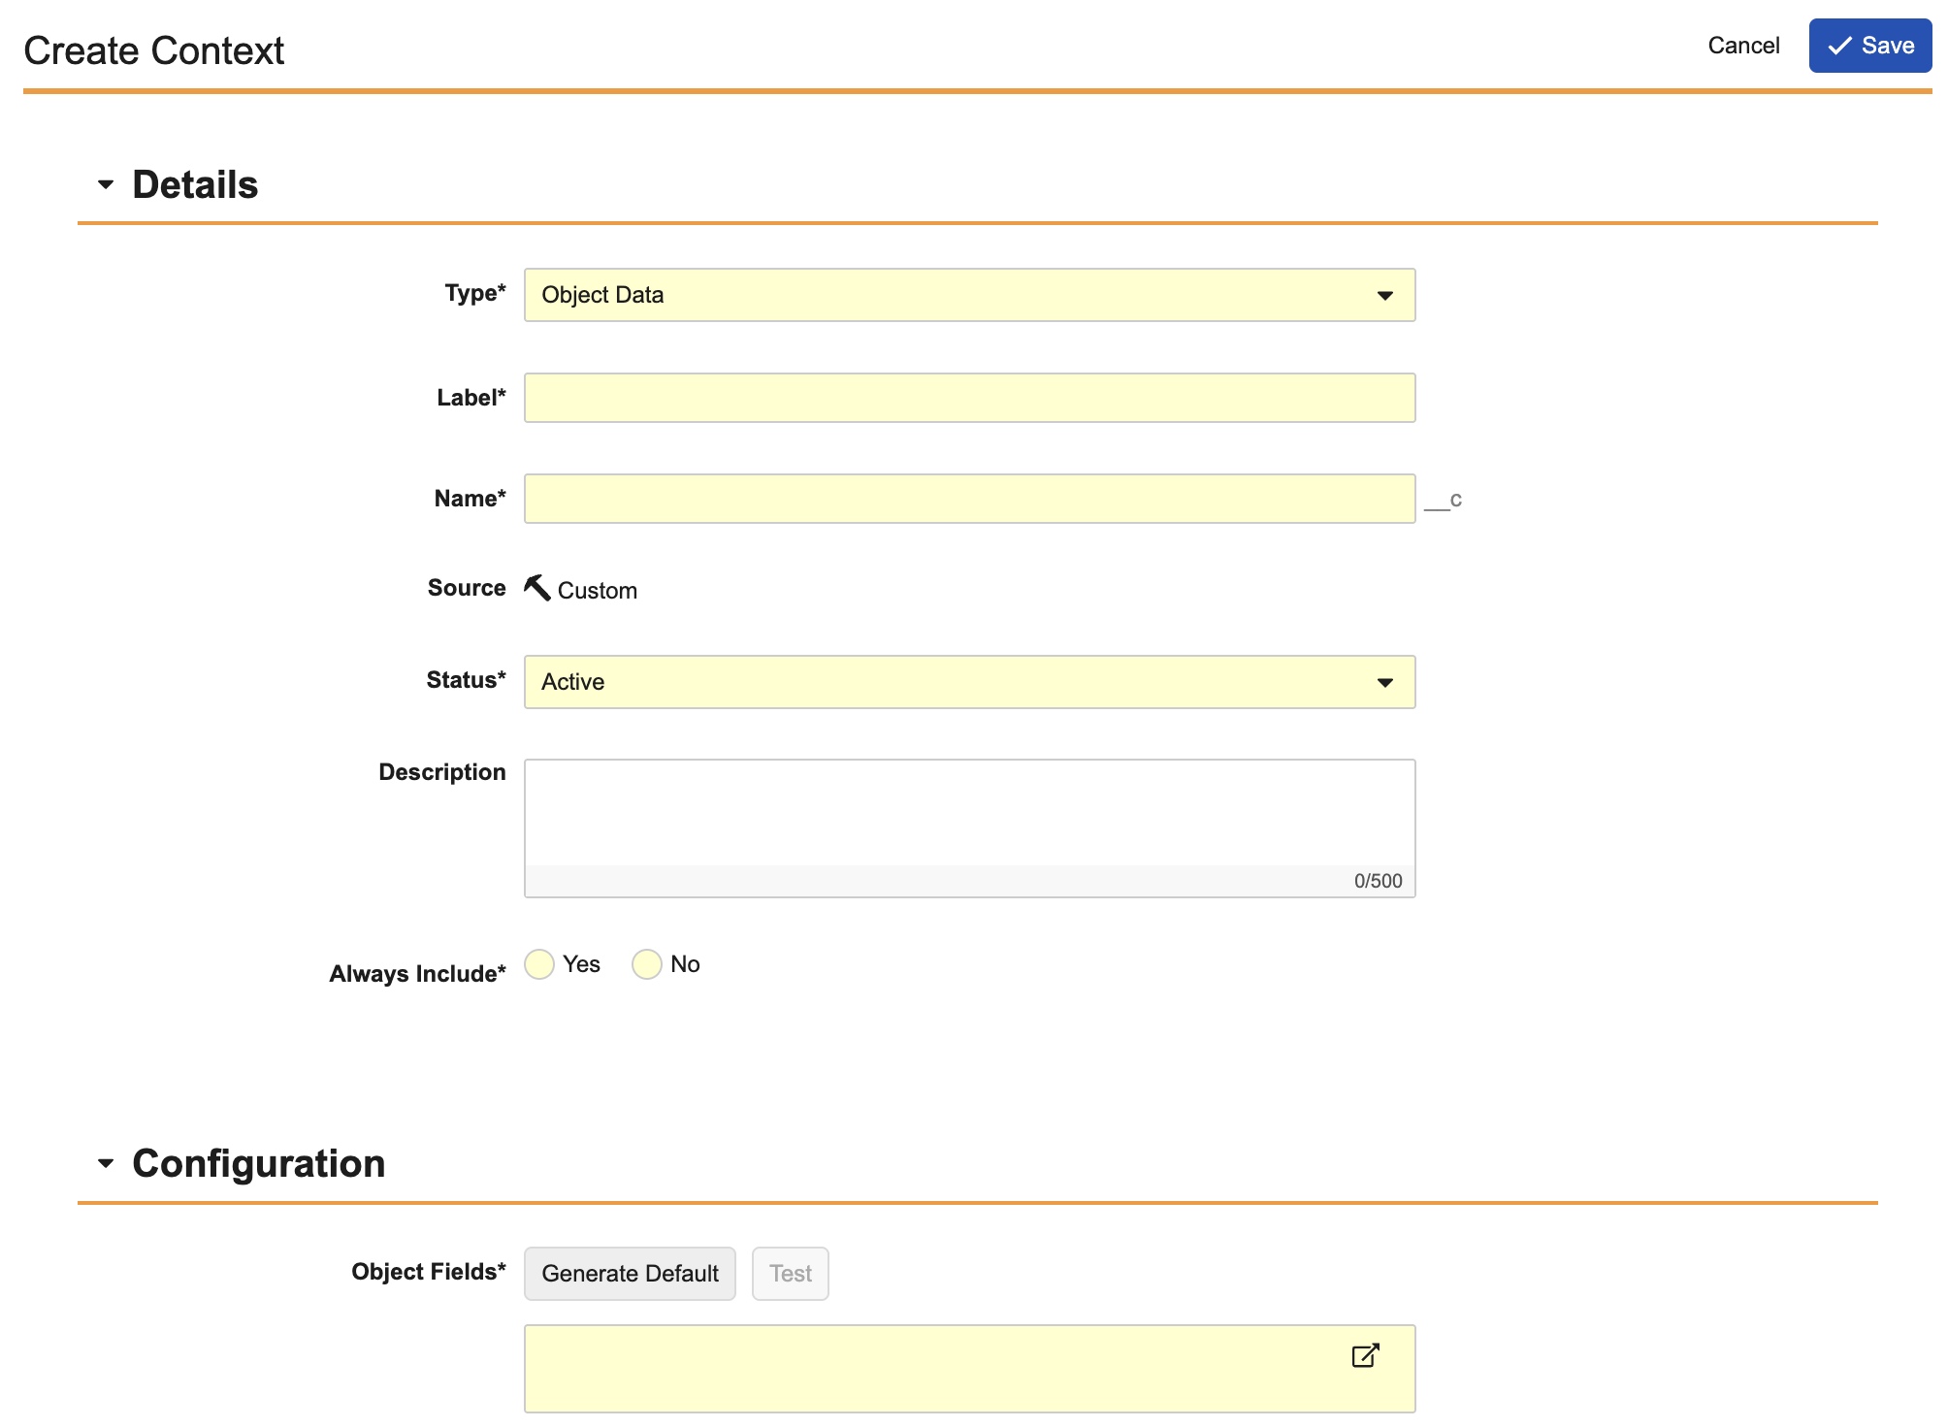Click the Name text input field
The image size is (1948, 1428).
(x=968, y=499)
